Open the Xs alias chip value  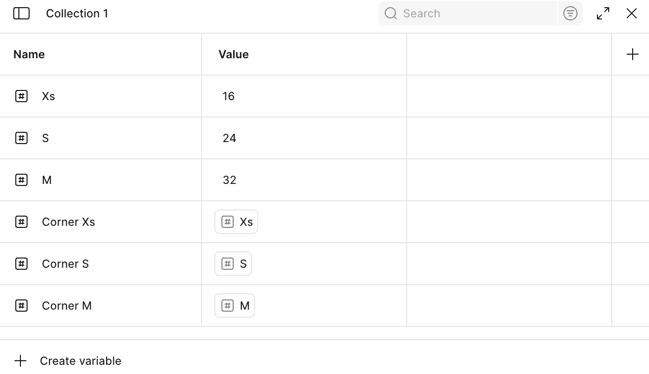(236, 222)
